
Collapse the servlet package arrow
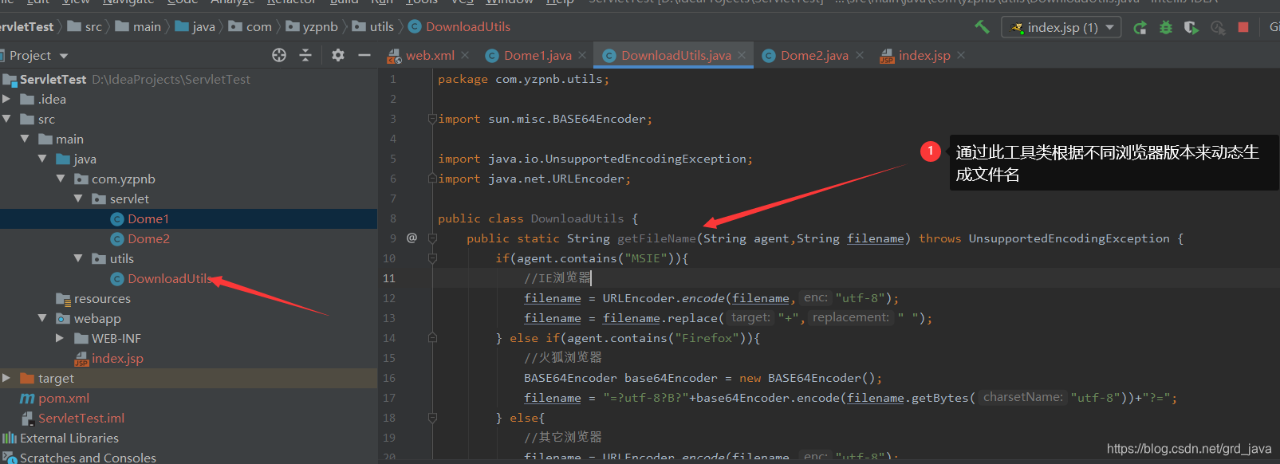(x=78, y=199)
